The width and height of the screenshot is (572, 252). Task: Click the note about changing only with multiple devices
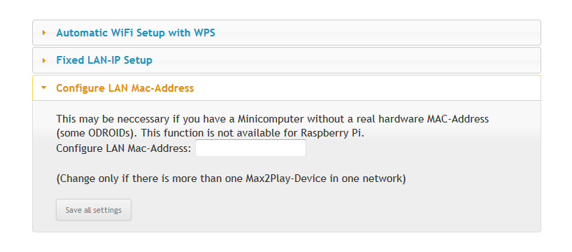point(231,179)
